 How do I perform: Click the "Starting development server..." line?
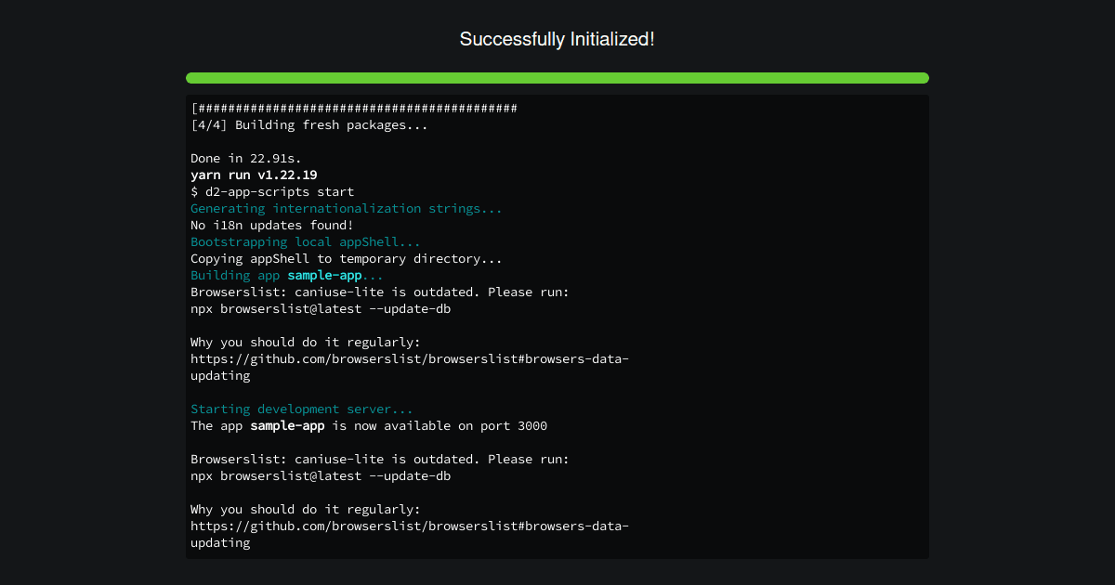click(x=302, y=409)
